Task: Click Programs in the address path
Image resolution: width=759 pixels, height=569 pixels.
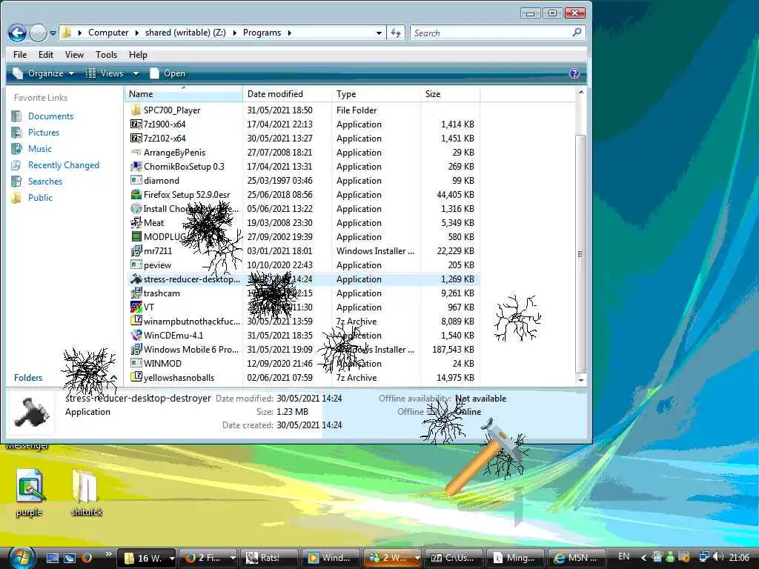Action: [x=262, y=33]
